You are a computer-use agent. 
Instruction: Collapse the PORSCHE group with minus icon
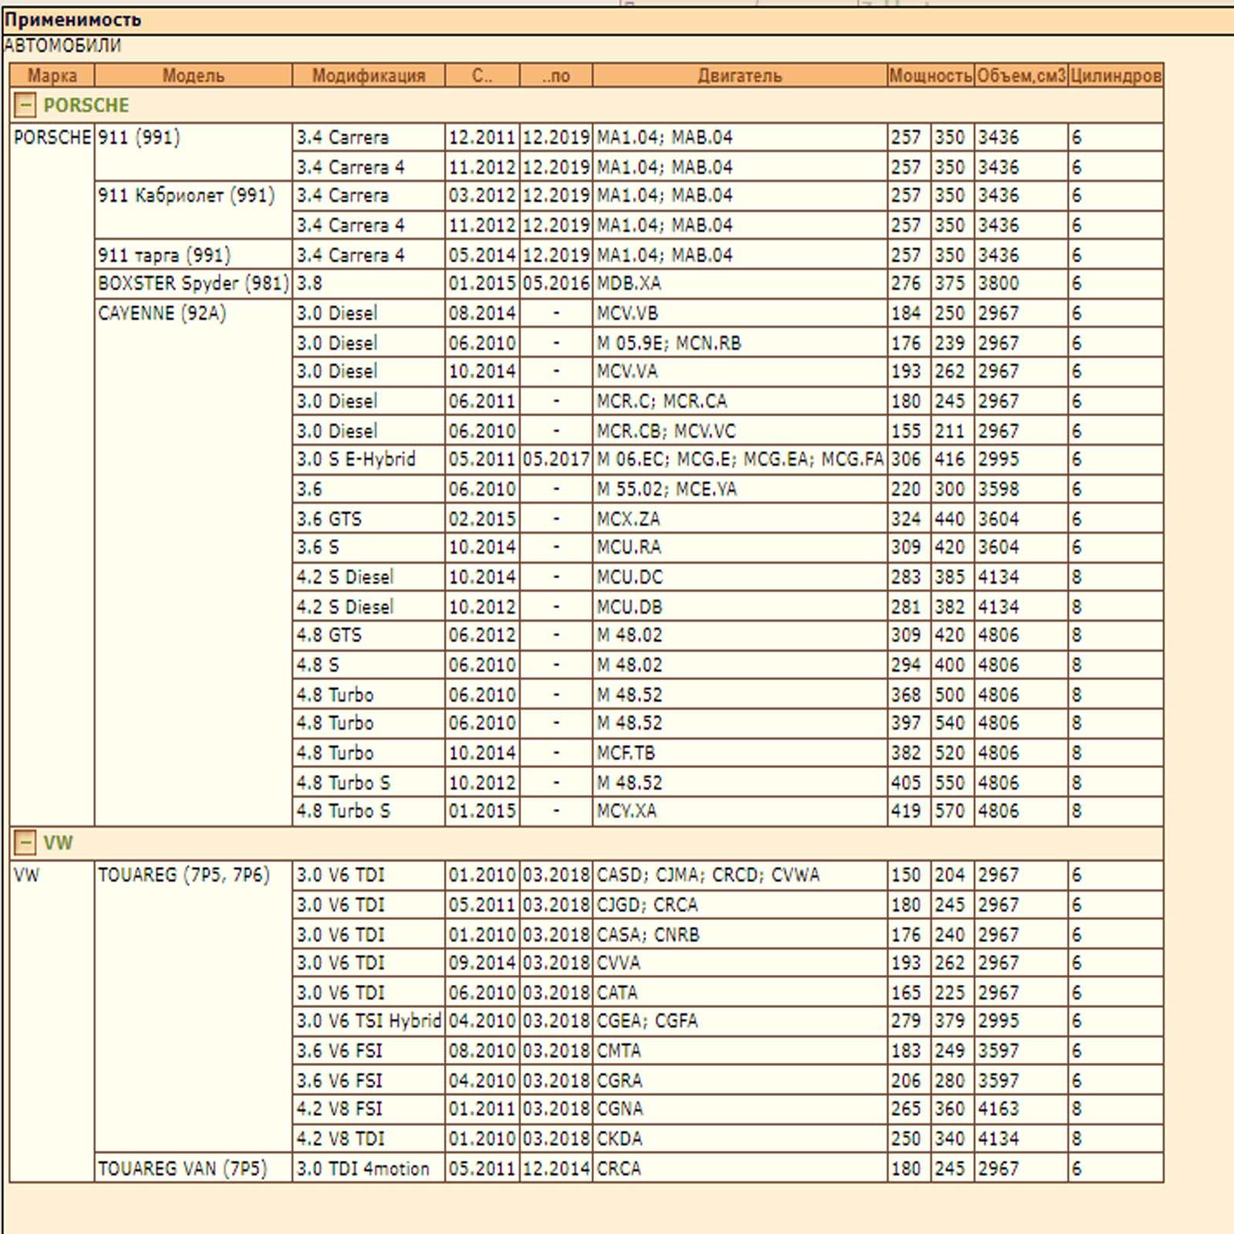pyautogui.click(x=25, y=105)
